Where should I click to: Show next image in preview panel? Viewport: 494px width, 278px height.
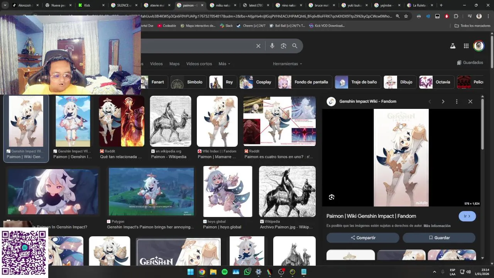(x=443, y=102)
